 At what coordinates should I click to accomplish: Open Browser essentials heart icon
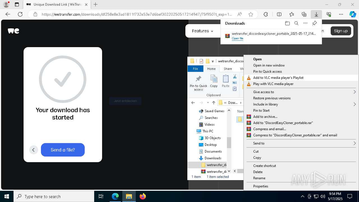(329, 14)
